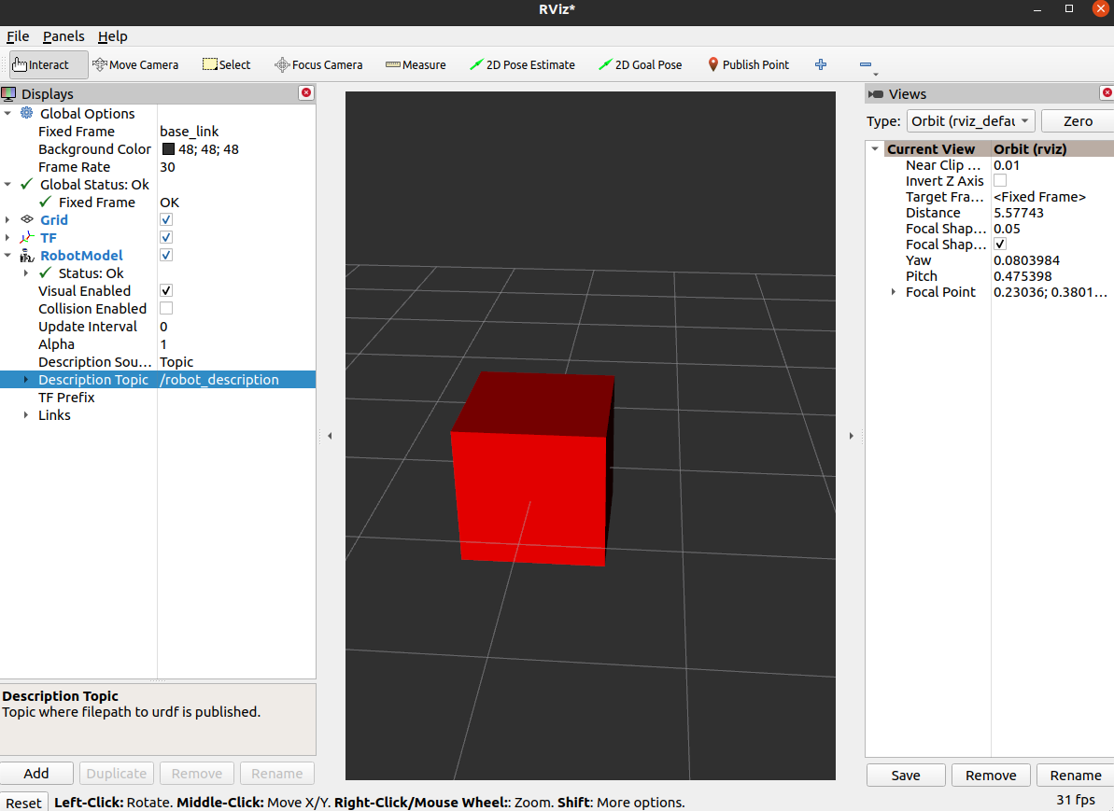Activate the Move Camera tool
Screen dimensions: 1114x811
click(x=135, y=64)
